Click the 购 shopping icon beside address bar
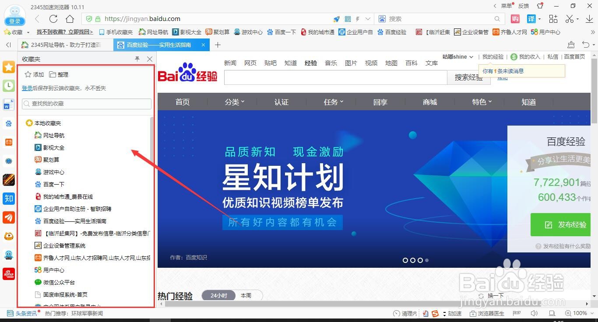 tap(514, 19)
